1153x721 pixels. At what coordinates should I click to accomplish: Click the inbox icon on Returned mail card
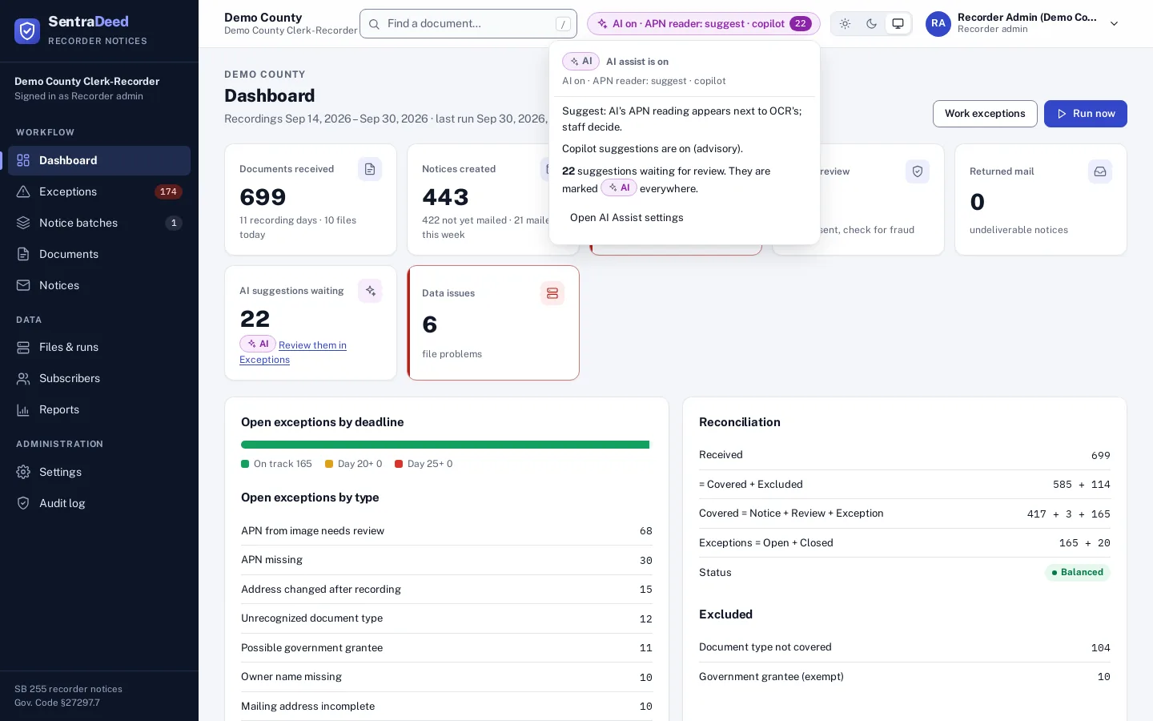1100,171
